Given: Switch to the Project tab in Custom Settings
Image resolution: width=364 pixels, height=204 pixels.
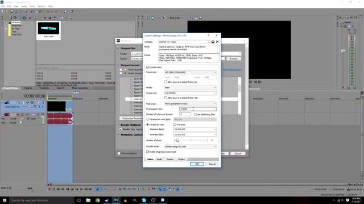Looking at the screenshot, I should tap(181, 159).
